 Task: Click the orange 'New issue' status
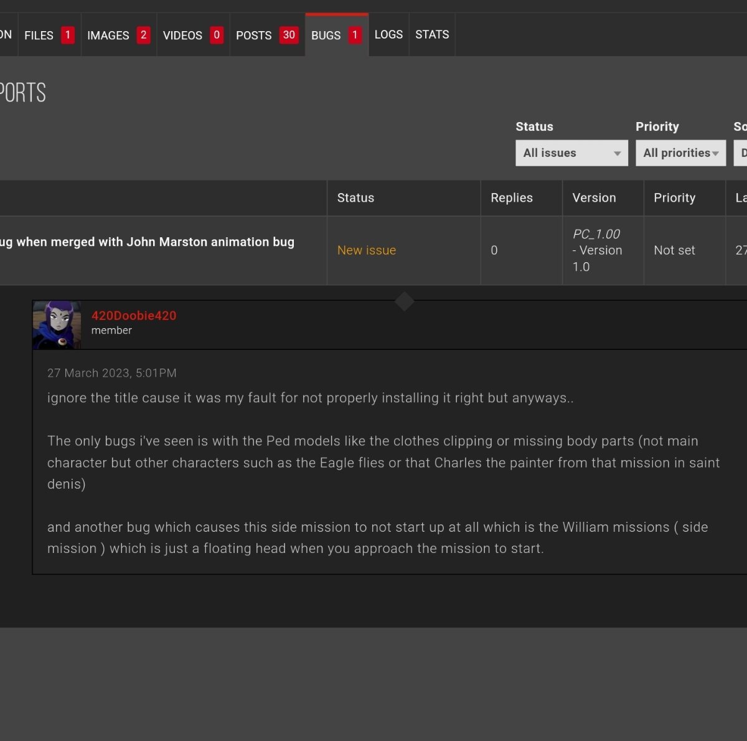click(x=366, y=250)
